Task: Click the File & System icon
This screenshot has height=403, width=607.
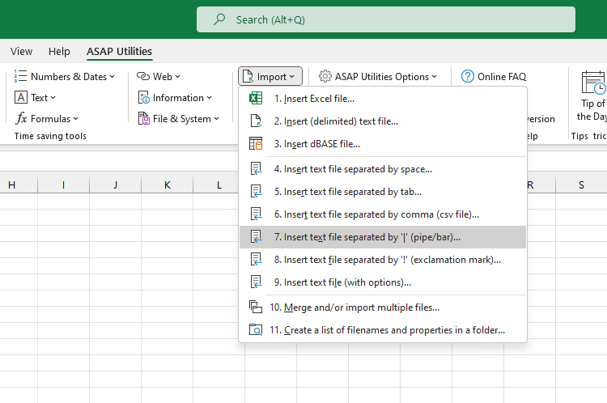Action: point(143,118)
